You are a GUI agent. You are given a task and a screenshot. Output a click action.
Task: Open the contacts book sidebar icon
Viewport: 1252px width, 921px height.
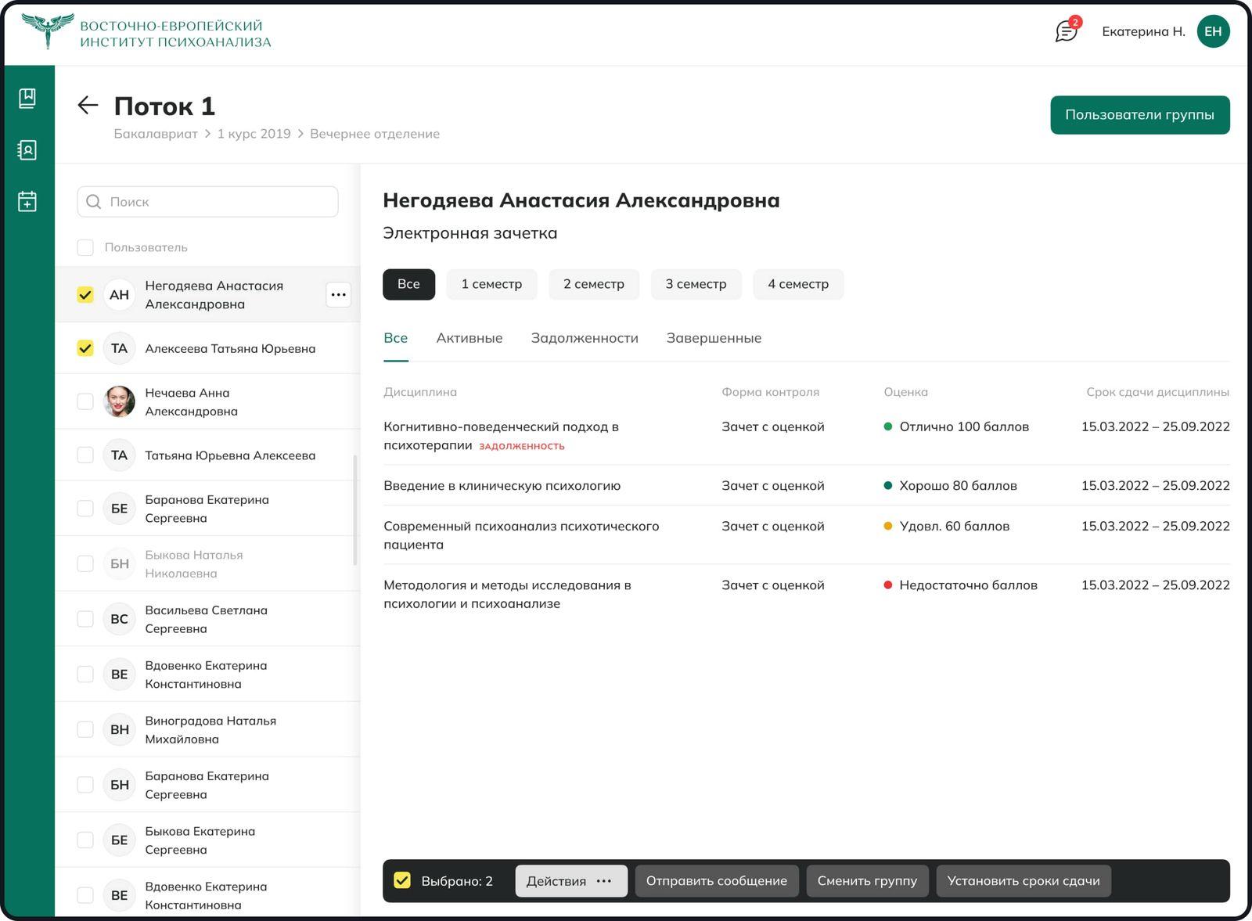(27, 149)
